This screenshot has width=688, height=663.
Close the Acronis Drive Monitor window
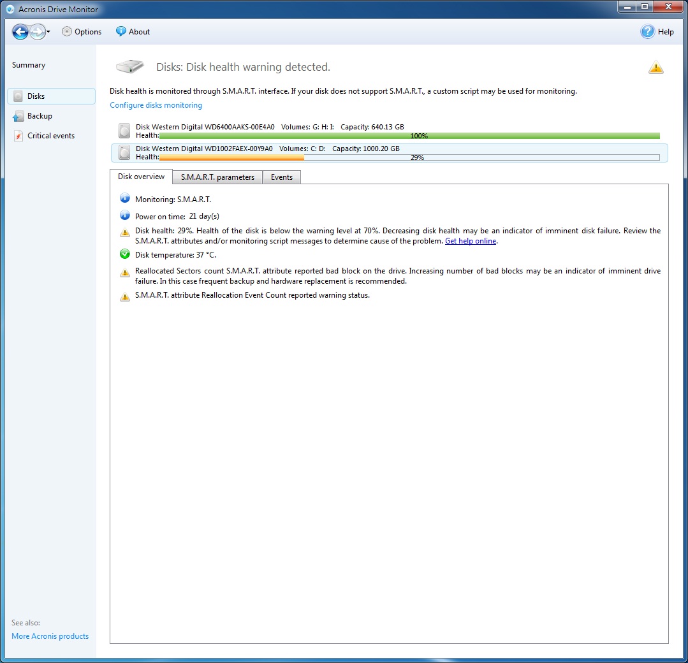click(x=668, y=6)
